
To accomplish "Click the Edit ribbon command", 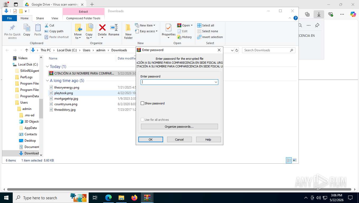I will tap(182, 31).
